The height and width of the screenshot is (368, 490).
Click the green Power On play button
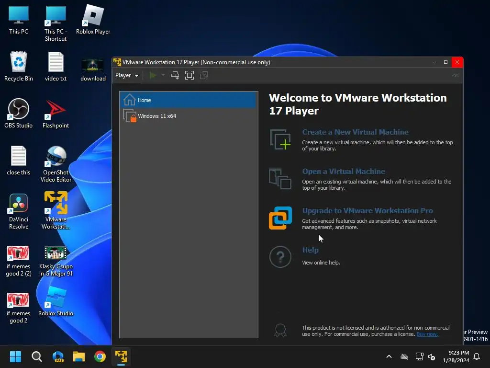153,75
